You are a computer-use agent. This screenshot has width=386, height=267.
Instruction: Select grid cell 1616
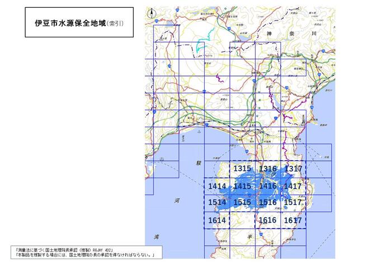(x=268, y=220)
